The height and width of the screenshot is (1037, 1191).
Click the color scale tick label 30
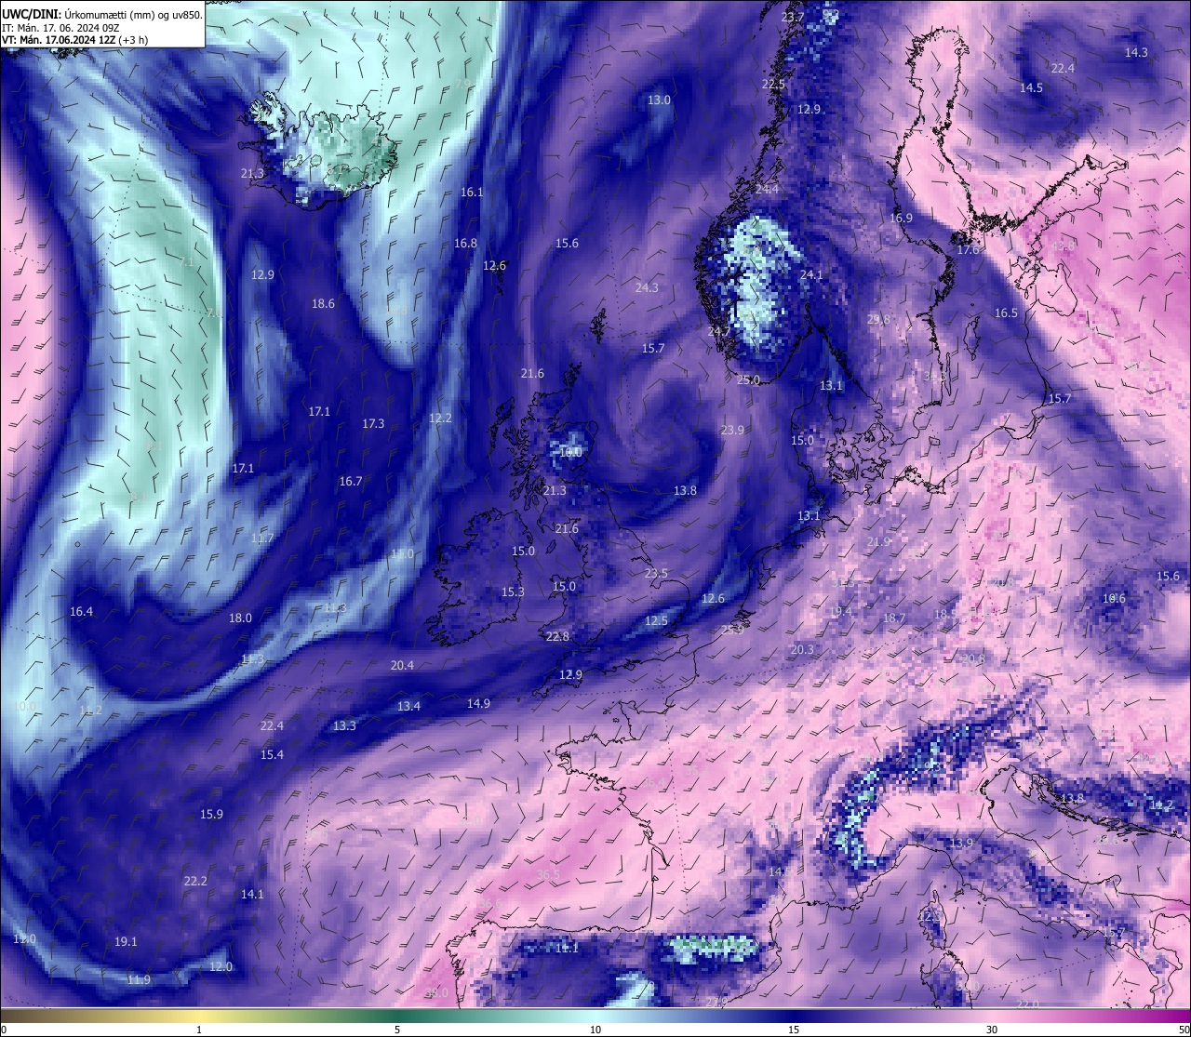[992, 1029]
